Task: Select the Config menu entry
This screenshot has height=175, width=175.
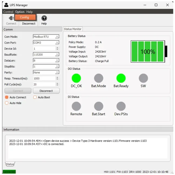Action: (x=25, y=17)
